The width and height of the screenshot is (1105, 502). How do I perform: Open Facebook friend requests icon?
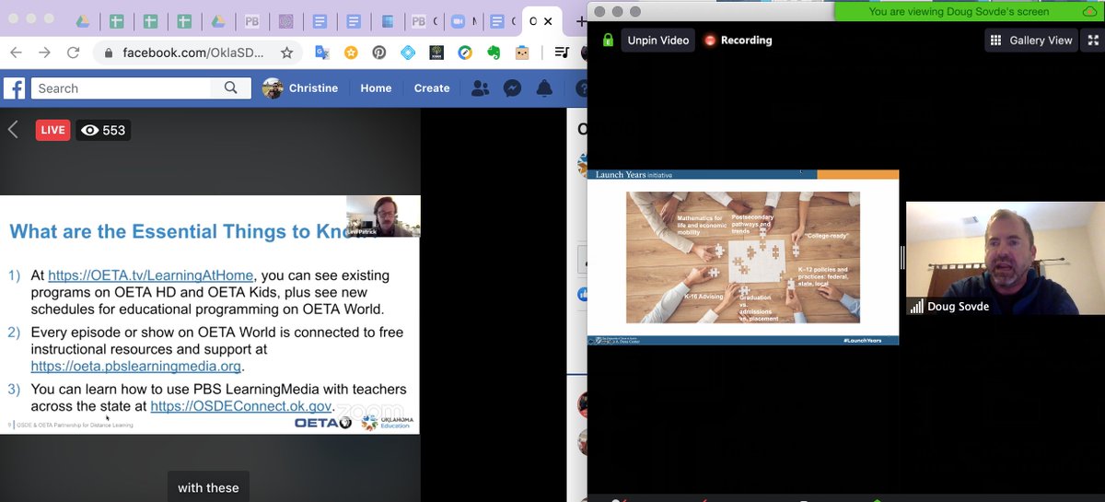point(480,88)
